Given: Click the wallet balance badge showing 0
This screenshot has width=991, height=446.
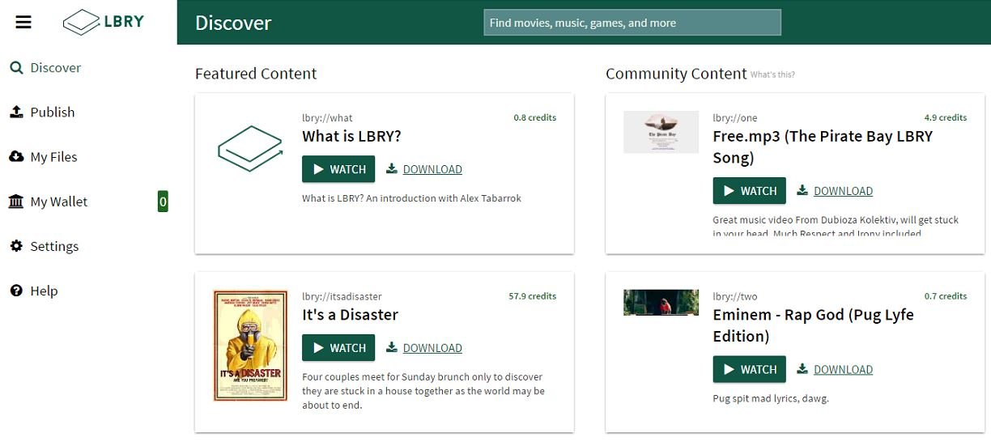Looking at the screenshot, I should (163, 202).
